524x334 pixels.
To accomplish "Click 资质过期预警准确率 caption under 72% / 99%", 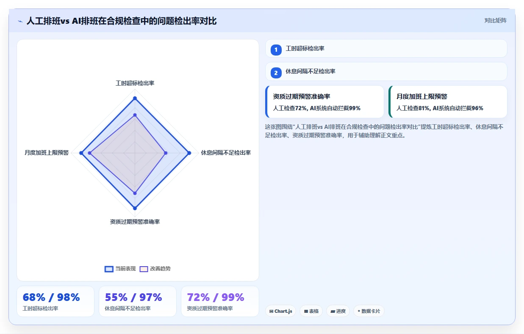I will pos(210,309).
